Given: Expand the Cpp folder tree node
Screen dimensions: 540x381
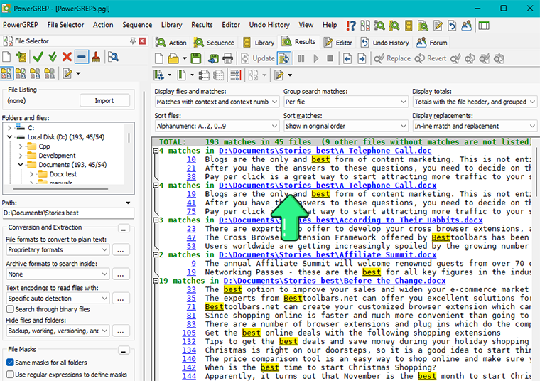Looking at the screenshot, I should coord(21,146).
